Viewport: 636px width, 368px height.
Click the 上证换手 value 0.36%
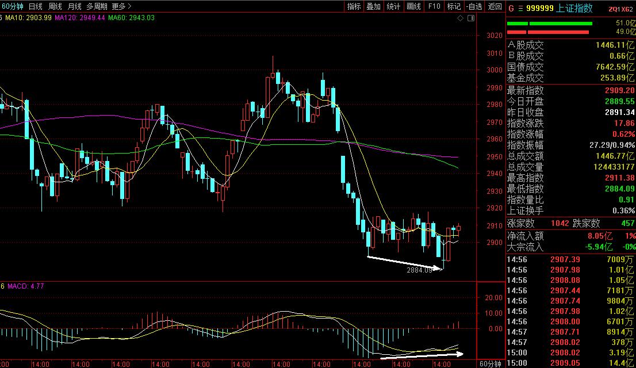(623, 211)
